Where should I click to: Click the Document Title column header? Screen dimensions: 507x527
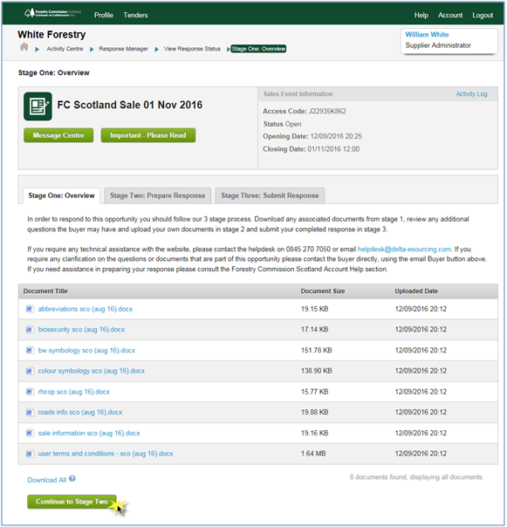(x=45, y=291)
